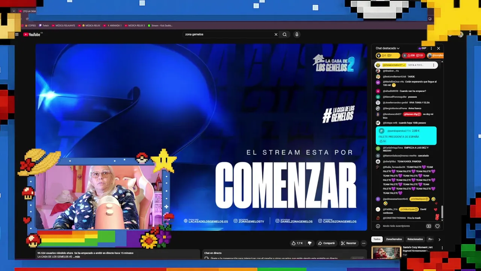This screenshot has height=271, width=481.
Task: Expand the description with '...más'
Action: [76, 257]
